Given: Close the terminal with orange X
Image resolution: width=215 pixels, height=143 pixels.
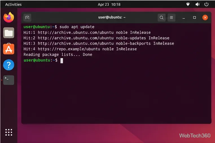Looking at the screenshot, I should [x=205, y=17].
